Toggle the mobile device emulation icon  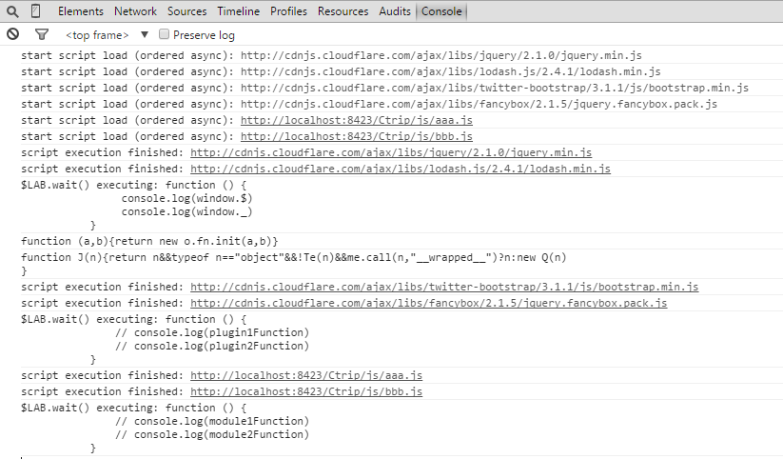(35, 11)
